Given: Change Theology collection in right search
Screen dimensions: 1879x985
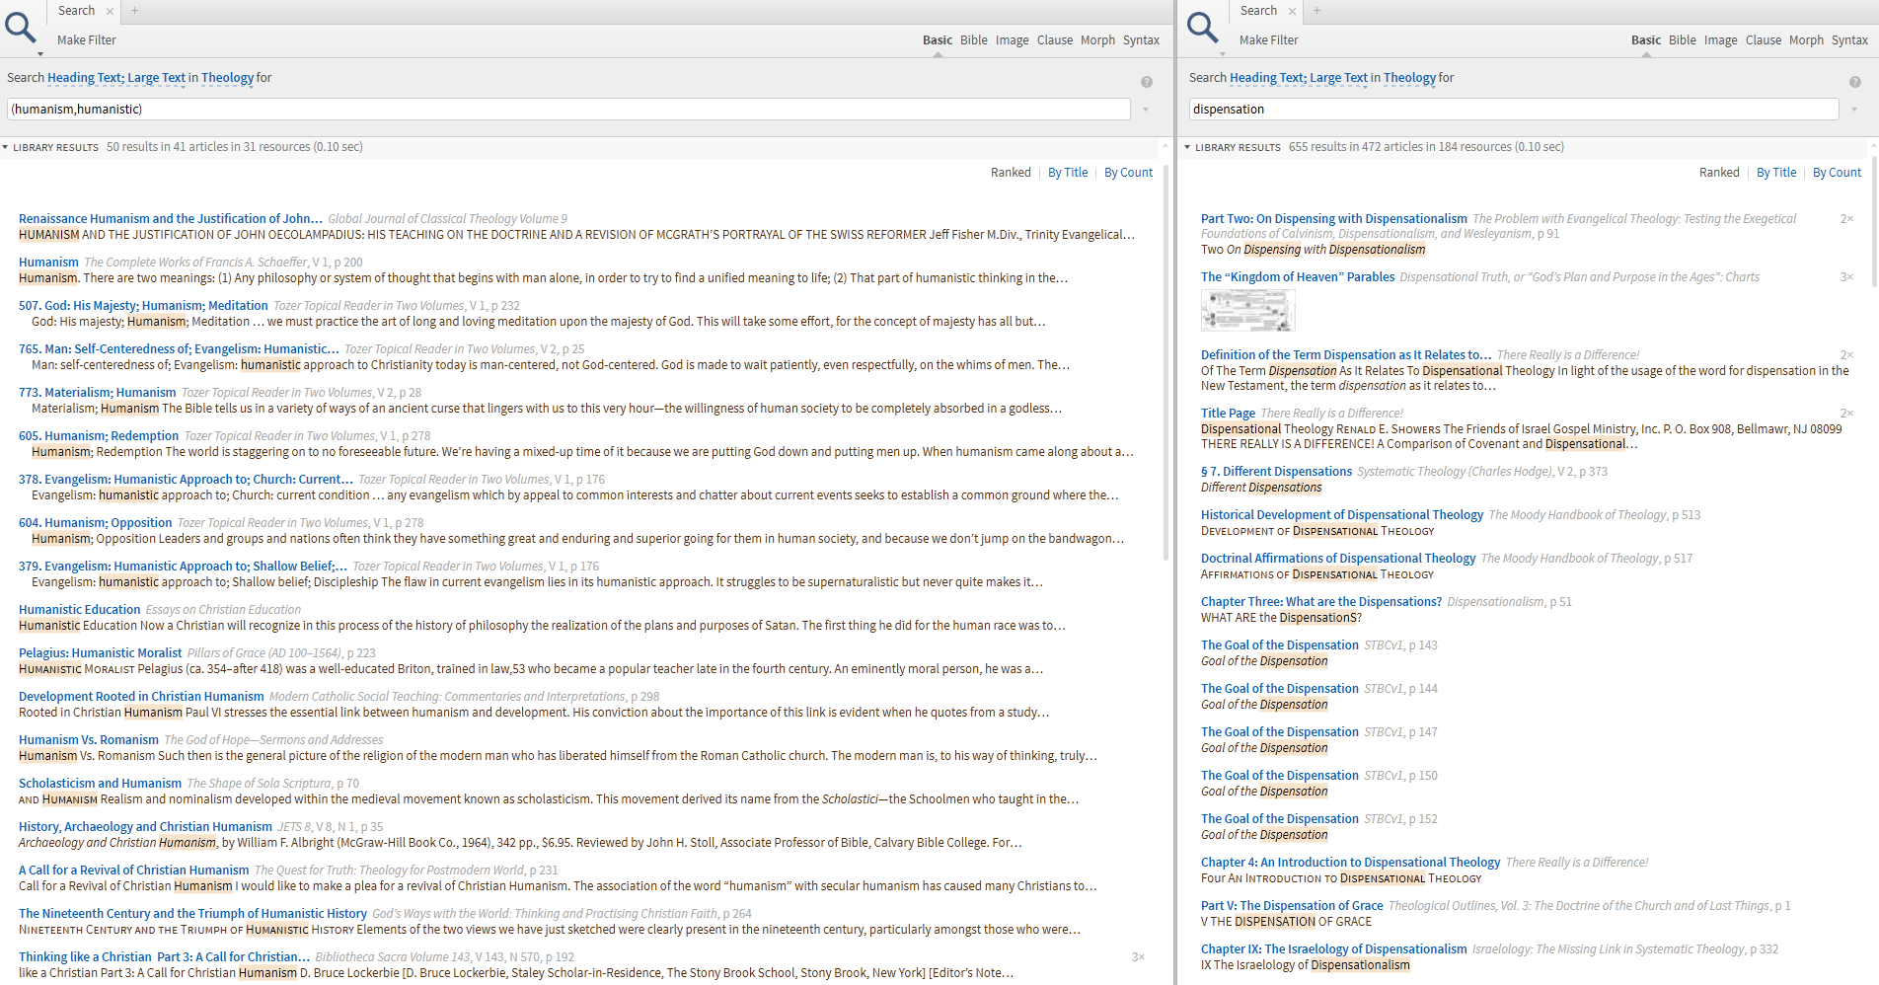Looking at the screenshot, I should (1409, 78).
